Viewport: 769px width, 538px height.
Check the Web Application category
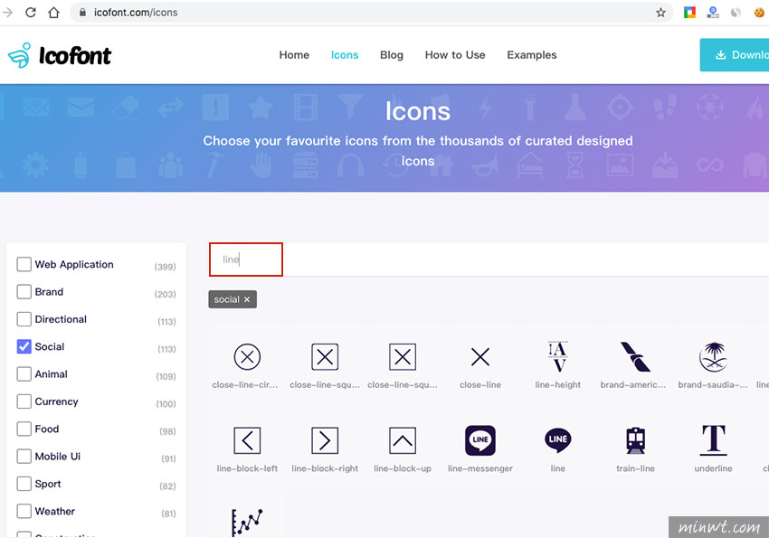click(24, 264)
